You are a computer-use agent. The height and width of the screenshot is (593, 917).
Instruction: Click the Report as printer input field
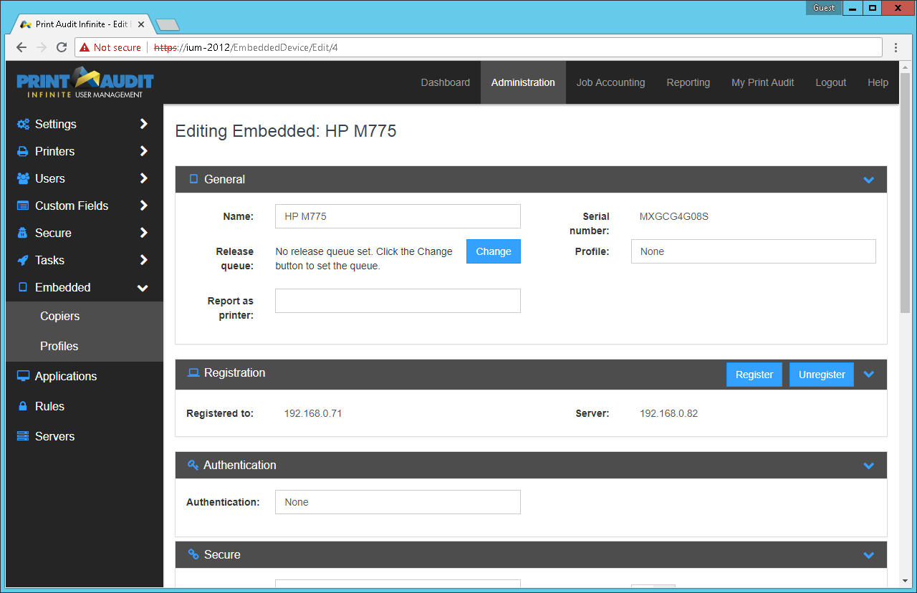point(398,301)
